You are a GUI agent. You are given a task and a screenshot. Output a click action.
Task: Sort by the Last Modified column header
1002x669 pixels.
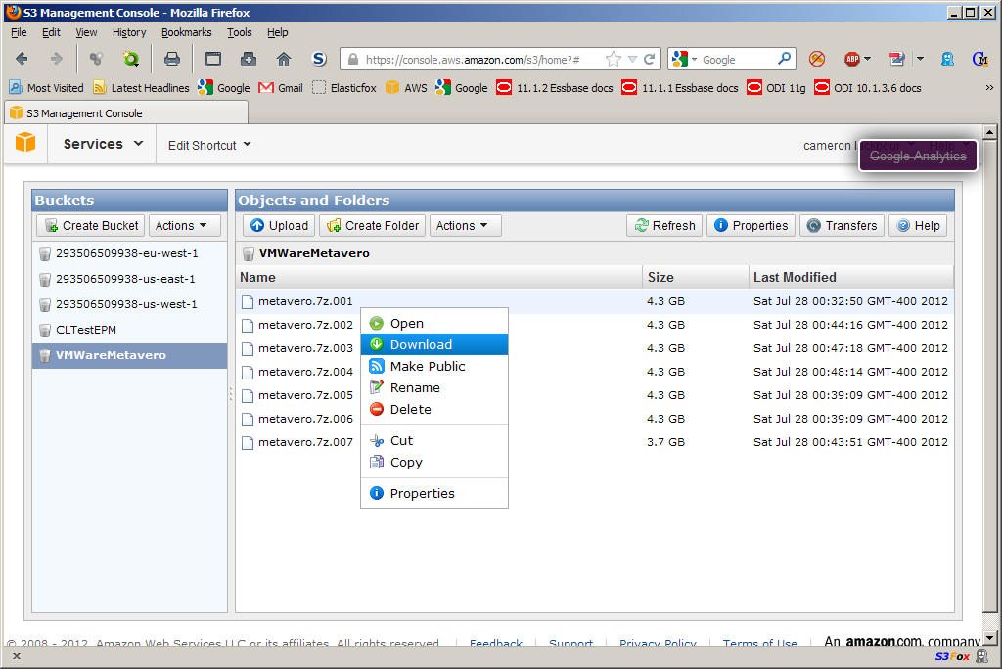tap(851, 278)
